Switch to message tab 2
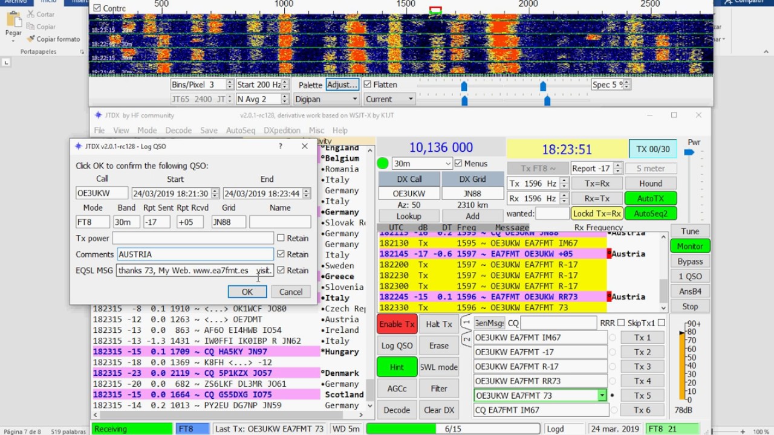The width and height of the screenshot is (774, 435). tap(466, 339)
